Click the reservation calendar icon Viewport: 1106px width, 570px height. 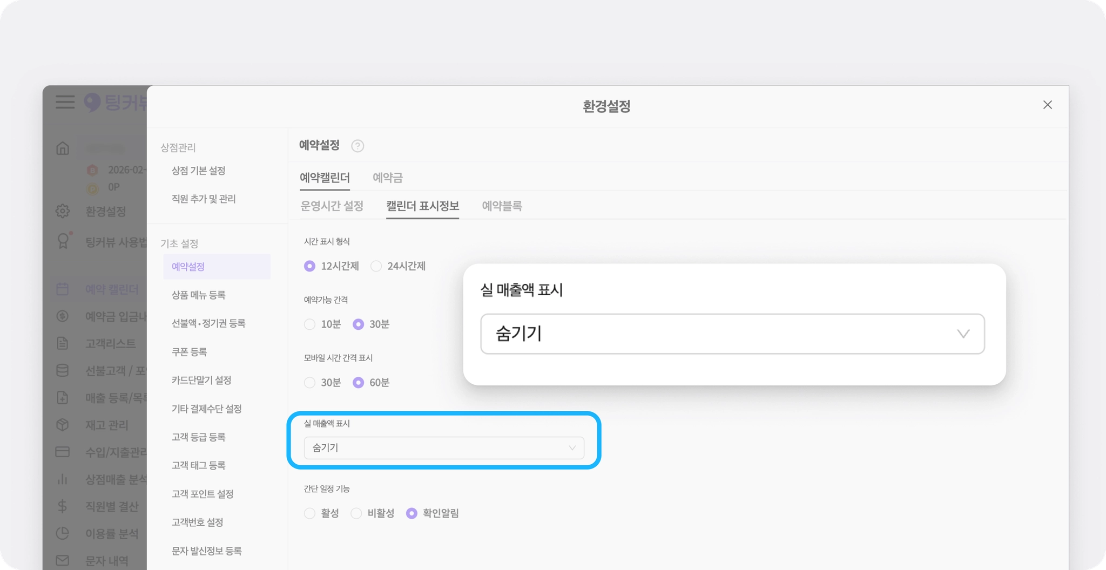click(x=63, y=289)
